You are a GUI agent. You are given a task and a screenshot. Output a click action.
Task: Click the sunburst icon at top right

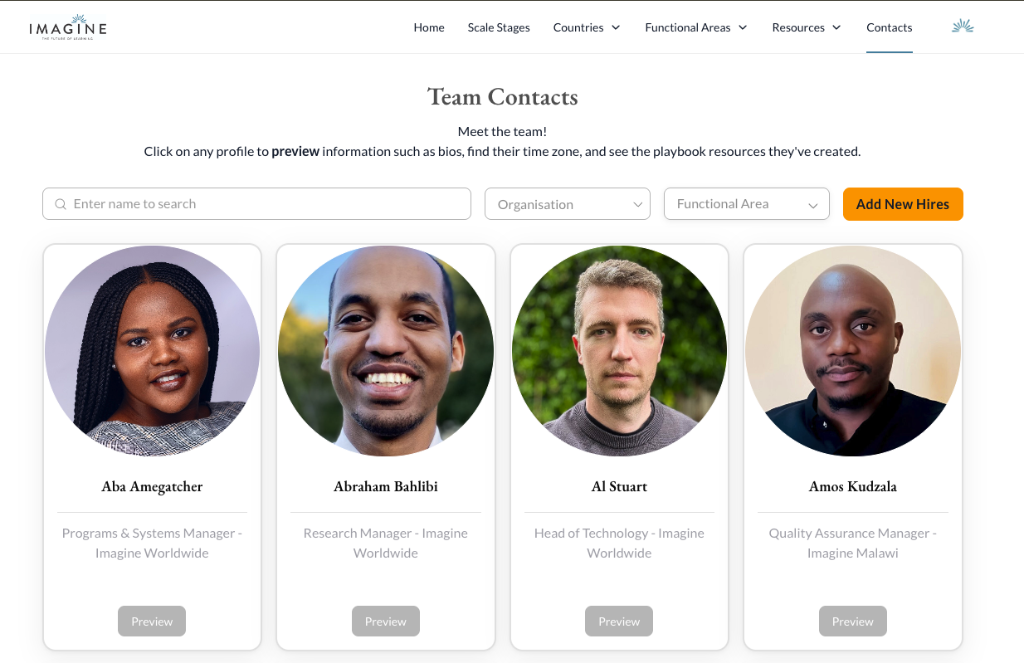963,27
